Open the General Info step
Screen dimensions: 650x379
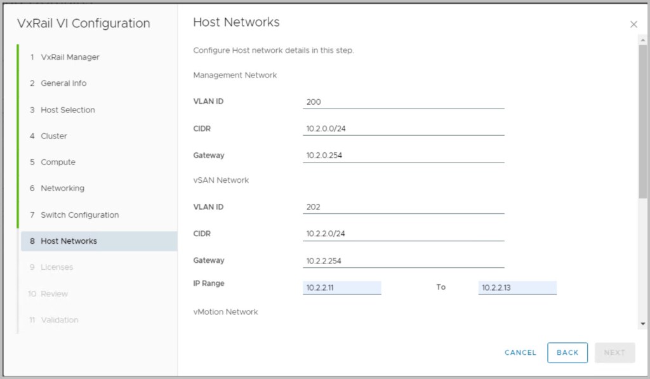(x=63, y=83)
